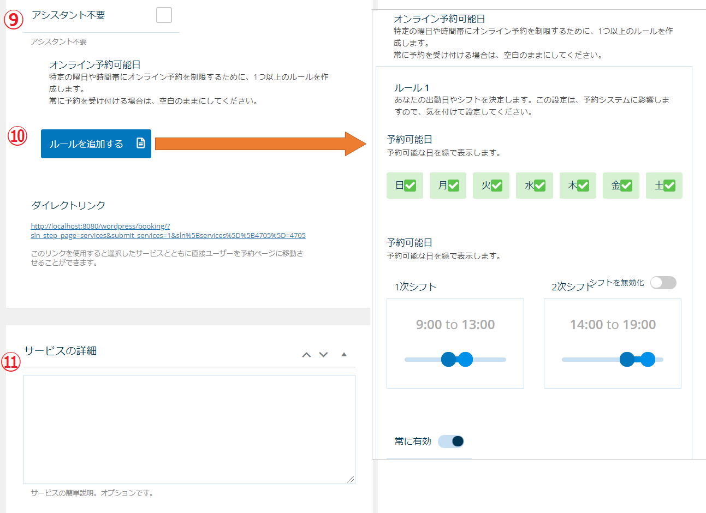Check the アシスタント不要 checkbox
This screenshot has width=706, height=513.
(x=164, y=15)
